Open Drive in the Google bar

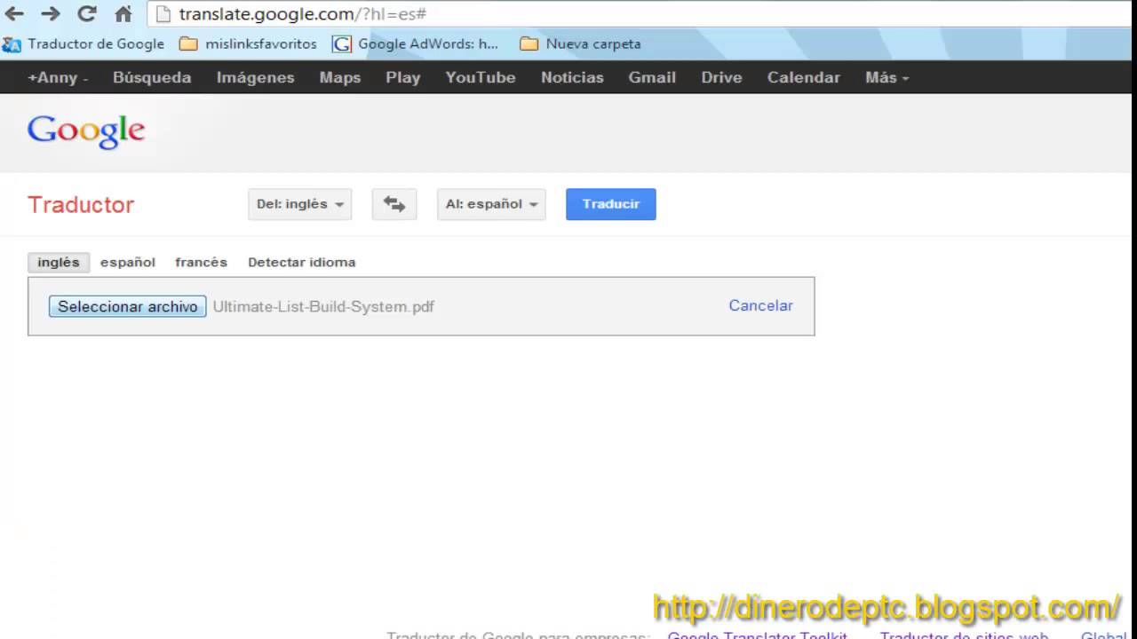coord(721,77)
